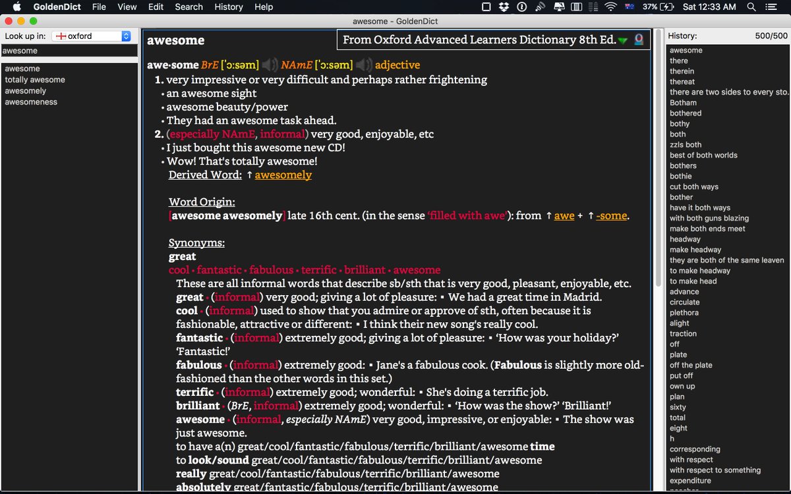This screenshot has height=494, width=791.
Task: Follow the -some suffix link
Action: tap(612, 215)
